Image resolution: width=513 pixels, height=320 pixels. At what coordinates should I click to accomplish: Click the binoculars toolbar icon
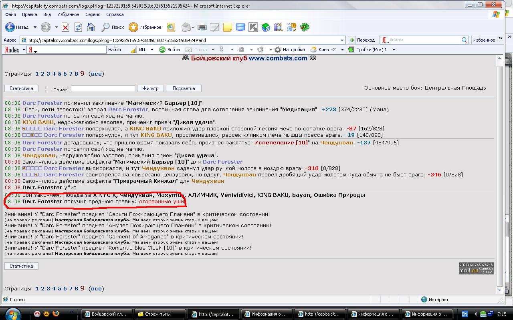[279, 27]
